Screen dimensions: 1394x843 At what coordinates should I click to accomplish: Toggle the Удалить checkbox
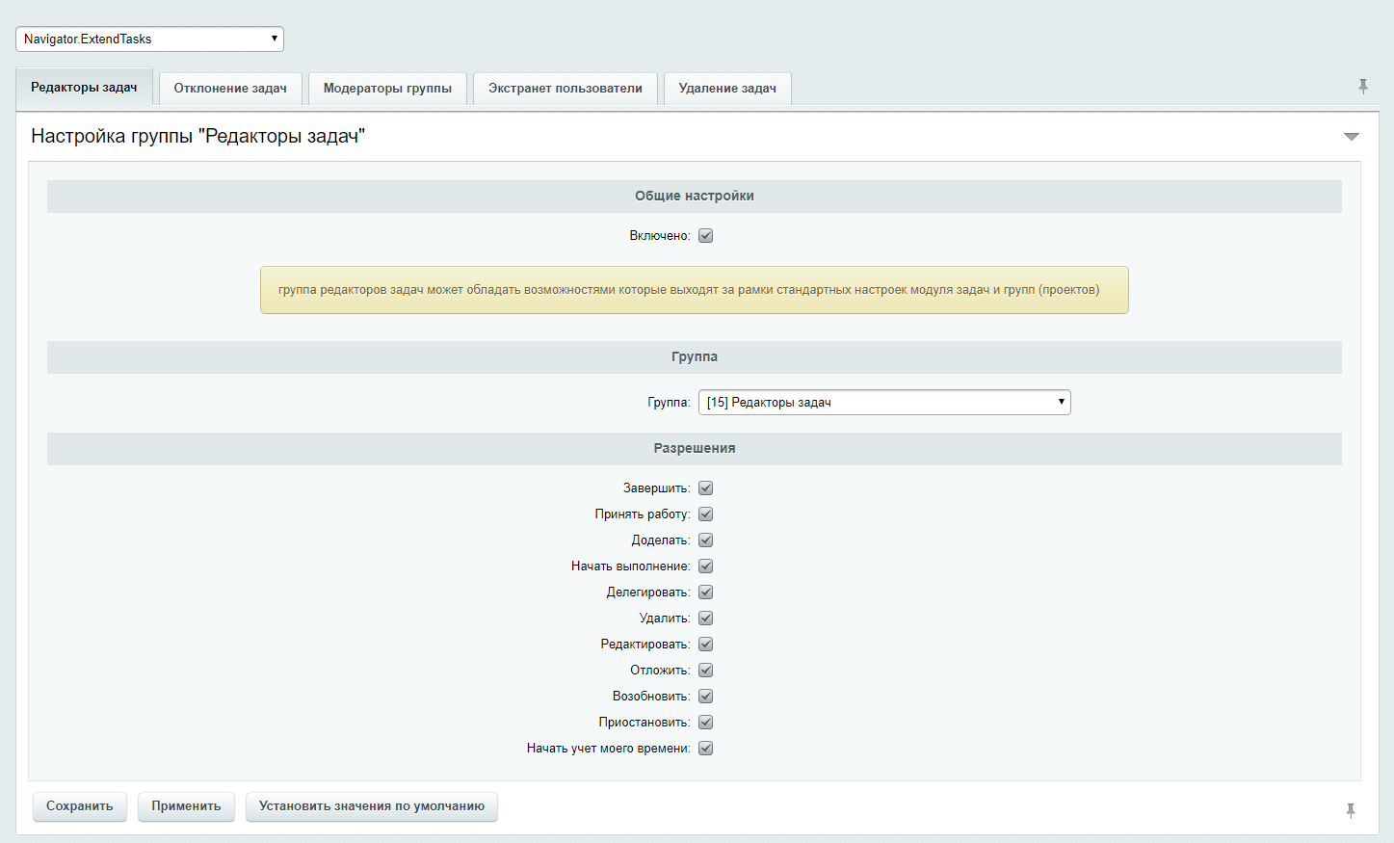(x=705, y=619)
